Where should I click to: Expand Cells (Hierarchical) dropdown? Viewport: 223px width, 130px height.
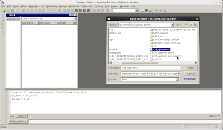(x=75, y=18)
